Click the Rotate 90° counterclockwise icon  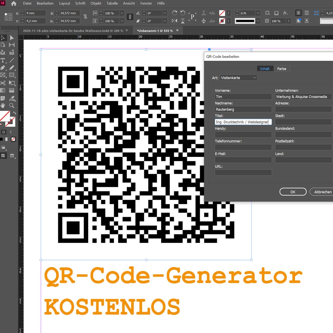182,13
